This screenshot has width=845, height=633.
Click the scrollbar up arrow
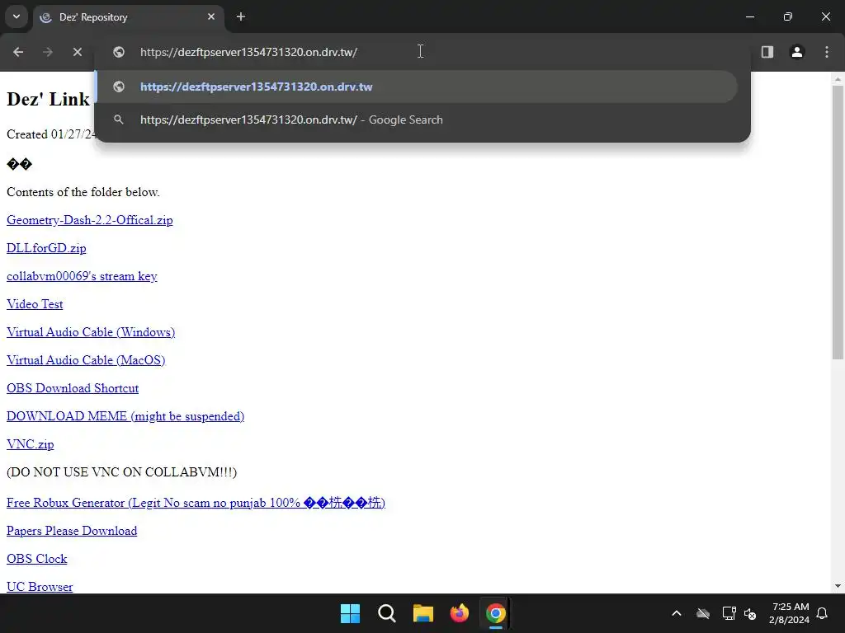coord(838,79)
